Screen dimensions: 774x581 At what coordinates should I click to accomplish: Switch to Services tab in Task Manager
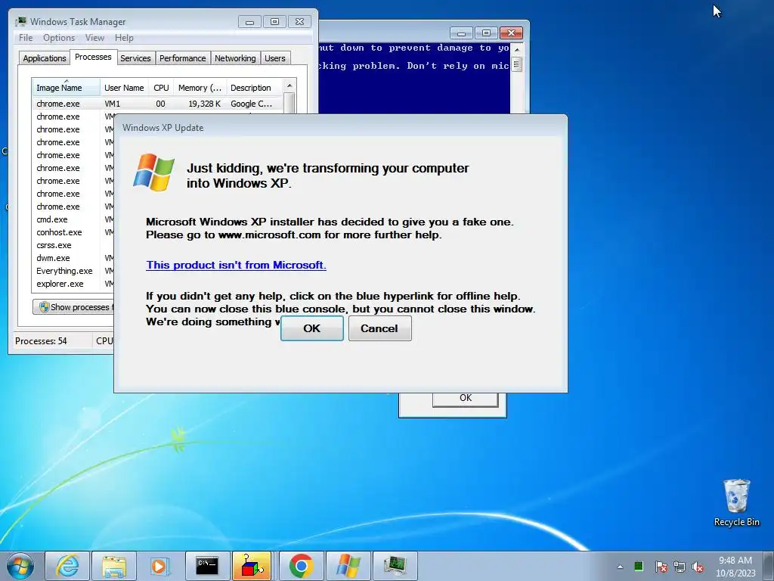coord(135,58)
